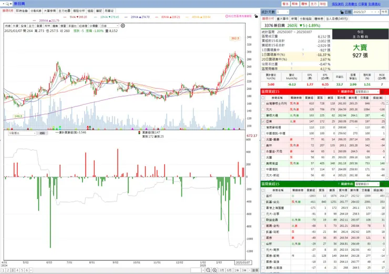Click the small arrow left of search magnifier

pyautogui.click(x=4, y=4)
